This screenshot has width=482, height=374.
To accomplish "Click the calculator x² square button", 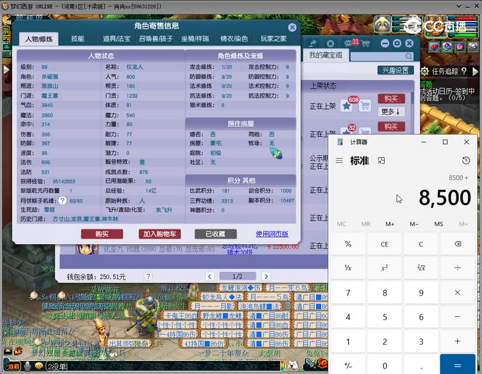I will coord(384,268).
